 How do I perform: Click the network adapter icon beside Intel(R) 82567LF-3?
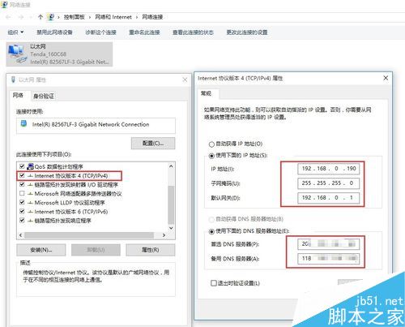pos(23,124)
